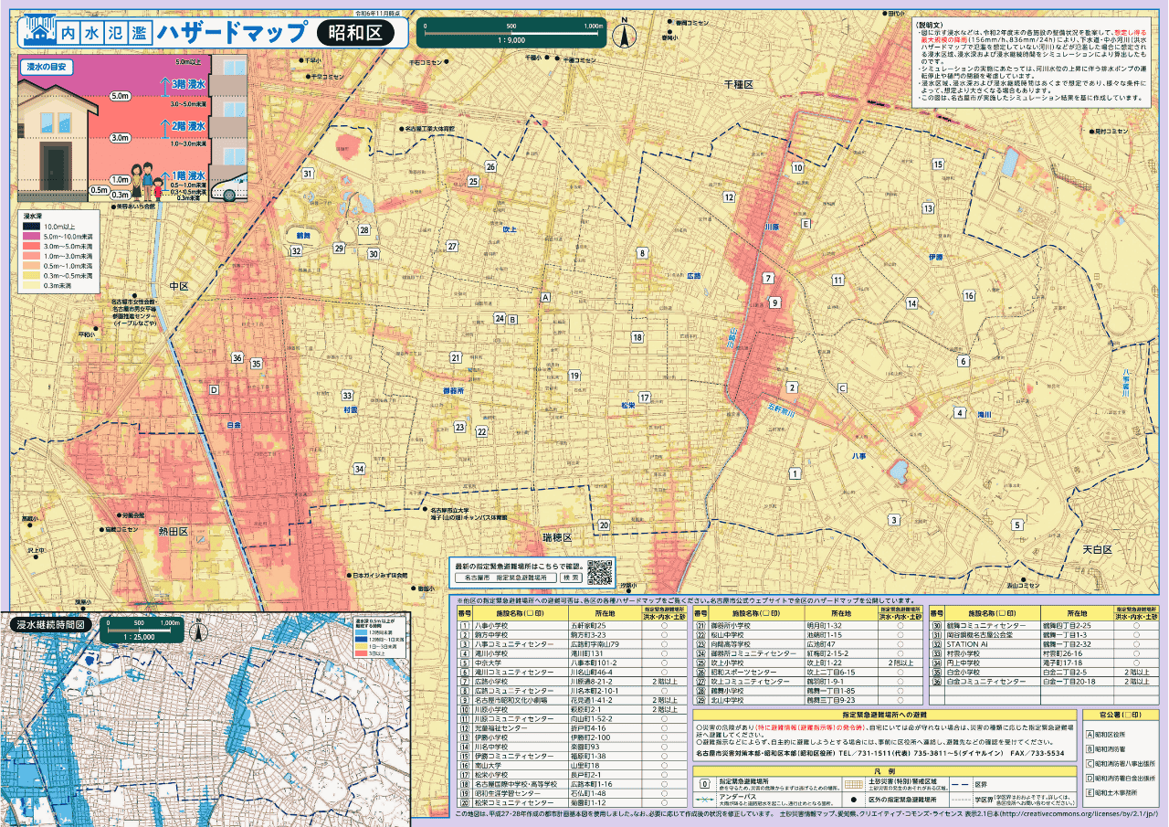Click the QR code for evacuation sites
Screen dimensions: 1169x827
click(x=599, y=572)
